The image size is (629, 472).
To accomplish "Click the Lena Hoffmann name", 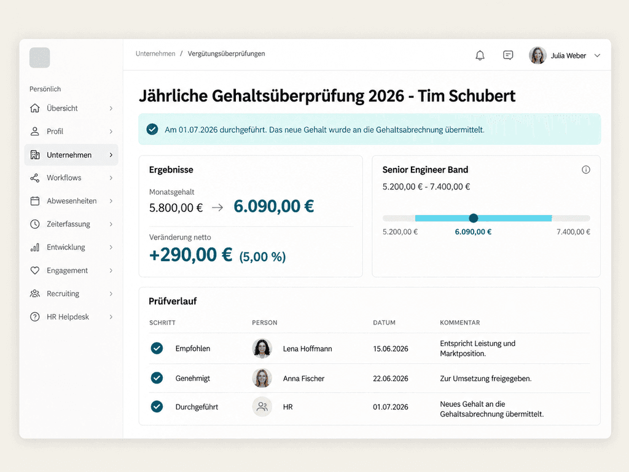I will [307, 349].
